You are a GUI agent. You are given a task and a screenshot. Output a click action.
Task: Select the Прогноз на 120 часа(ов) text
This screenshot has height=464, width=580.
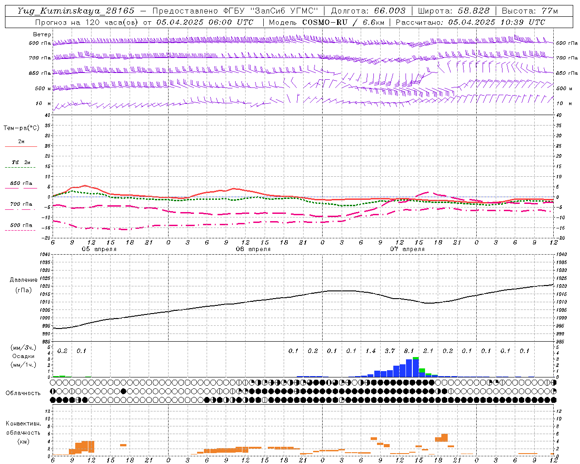click(87, 22)
